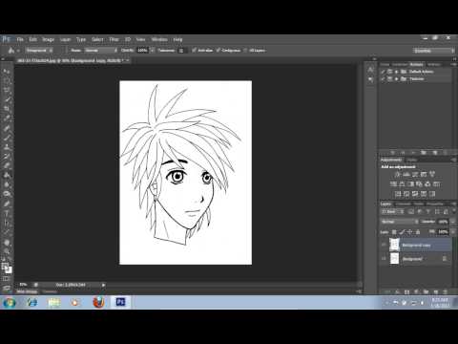Open Firefox from the taskbar
458x344 pixels.
(x=98, y=302)
